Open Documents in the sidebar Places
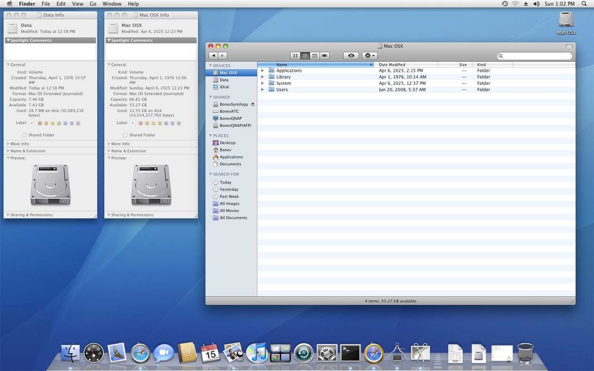The width and height of the screenshot is (594, 371). [x=231, y=164]
